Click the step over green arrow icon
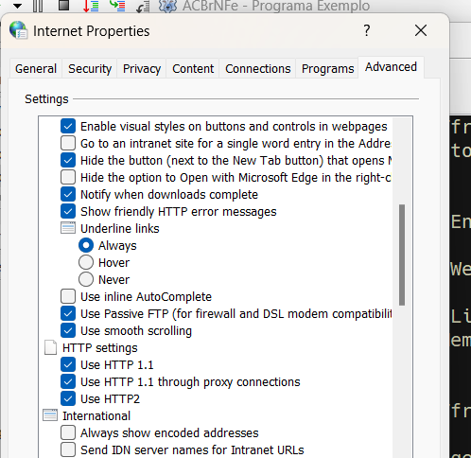Viewport: 471px width, 458px height. coord(117,5)
